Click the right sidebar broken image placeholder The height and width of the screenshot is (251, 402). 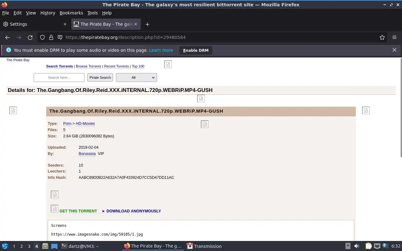pos(366,110)
